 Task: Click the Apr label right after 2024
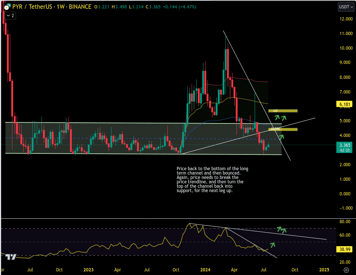(234, 270)
